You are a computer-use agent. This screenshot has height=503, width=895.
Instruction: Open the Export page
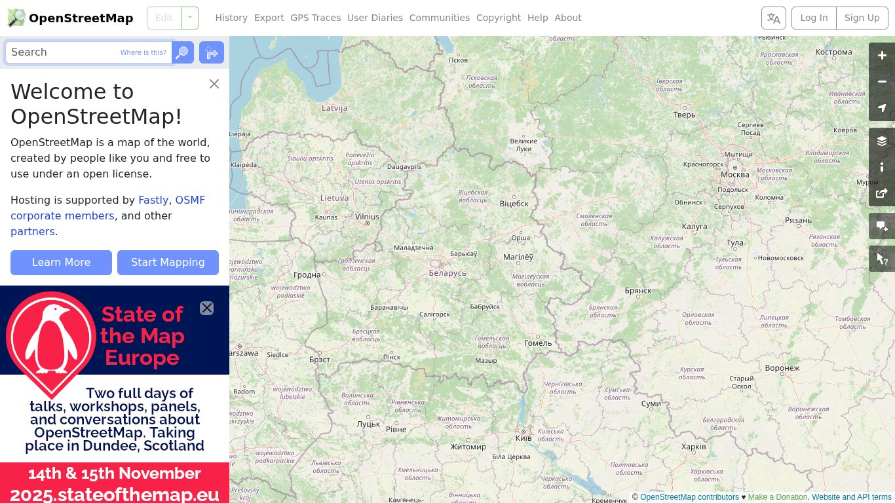269,18
